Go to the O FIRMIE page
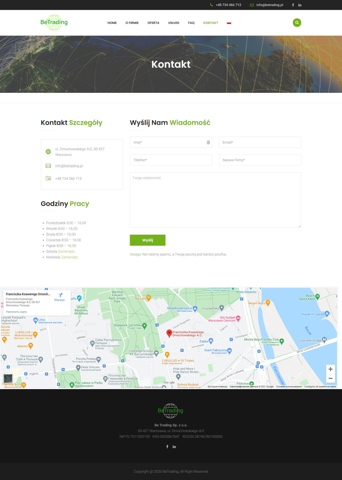Image resolution: width=342 pixels, height=480 pixels. (131, 23)
